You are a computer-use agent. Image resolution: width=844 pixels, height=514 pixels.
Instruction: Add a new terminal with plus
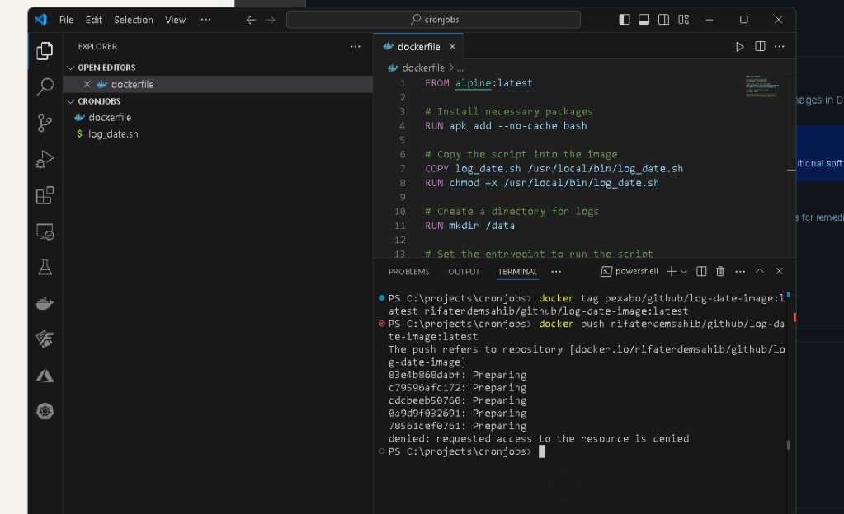(672, 272)
